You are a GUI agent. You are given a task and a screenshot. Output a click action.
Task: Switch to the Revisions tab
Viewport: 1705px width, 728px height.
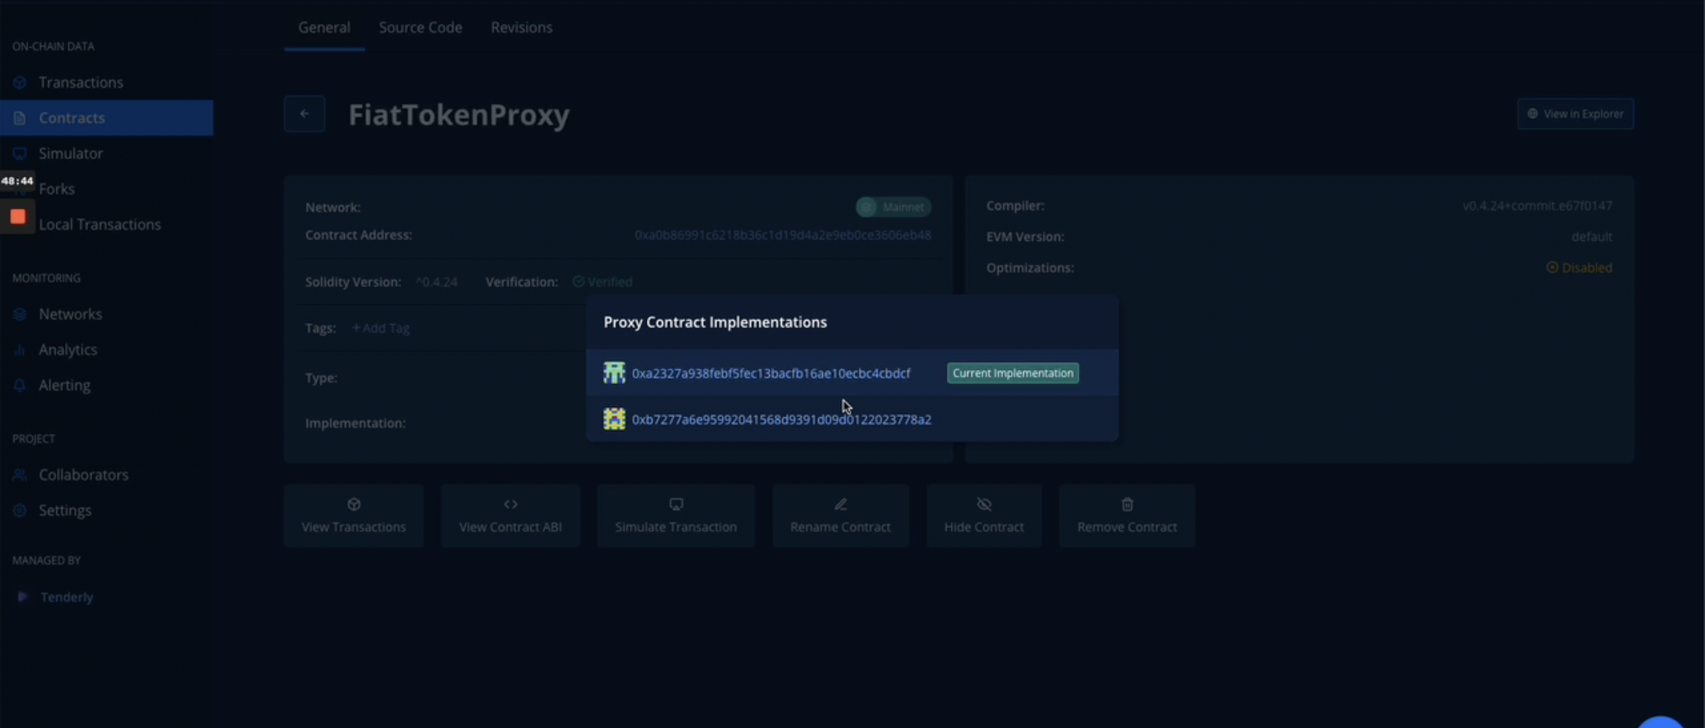[522, 27]
